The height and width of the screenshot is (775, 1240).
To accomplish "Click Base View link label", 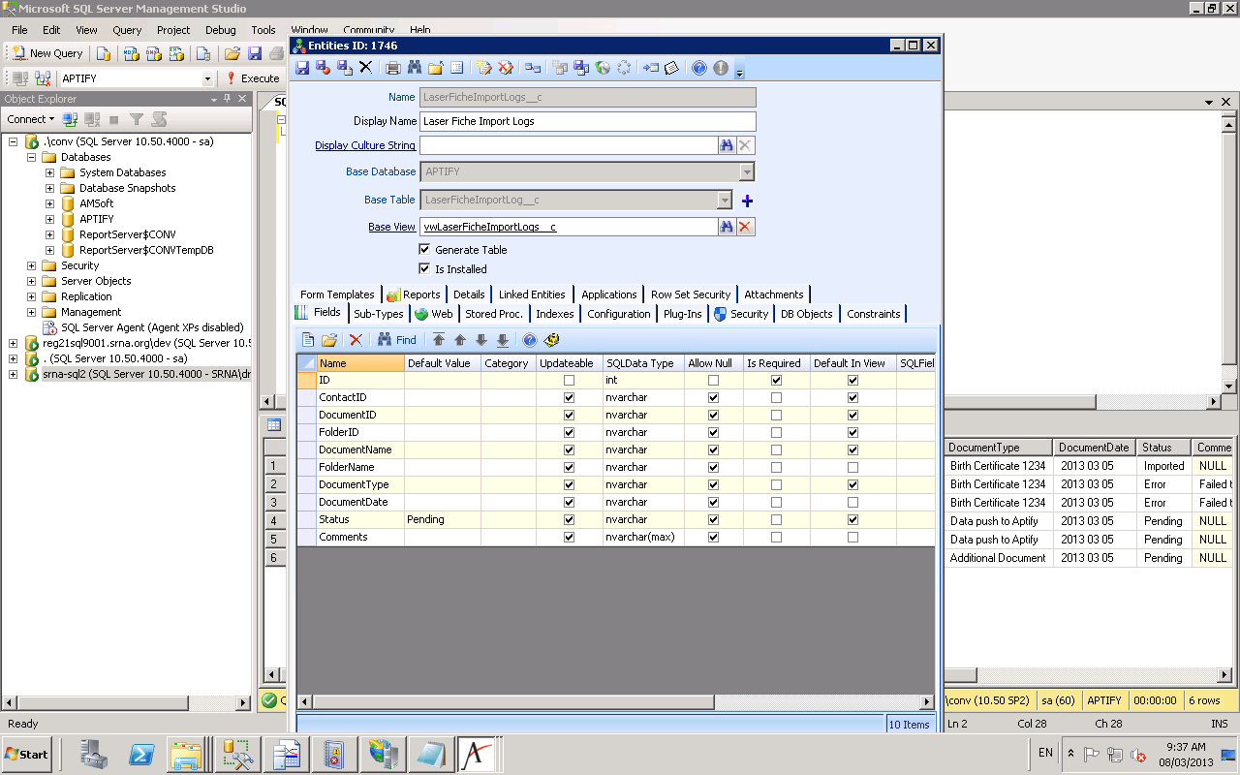I will coord(391,227).
